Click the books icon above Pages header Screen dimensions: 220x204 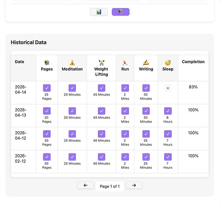(47, 63)
